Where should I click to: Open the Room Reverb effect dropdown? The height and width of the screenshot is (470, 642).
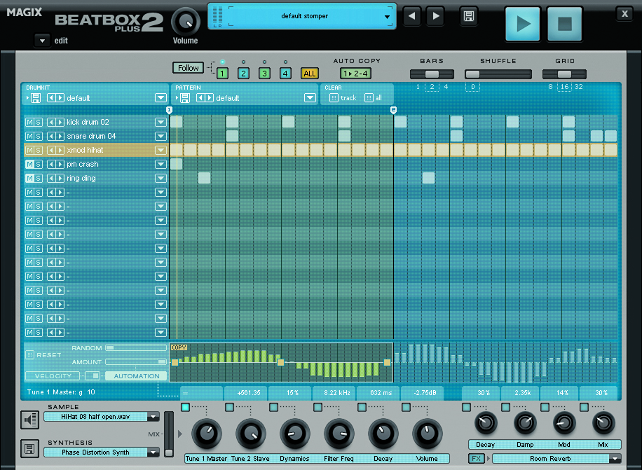click(x=615, y=459)
